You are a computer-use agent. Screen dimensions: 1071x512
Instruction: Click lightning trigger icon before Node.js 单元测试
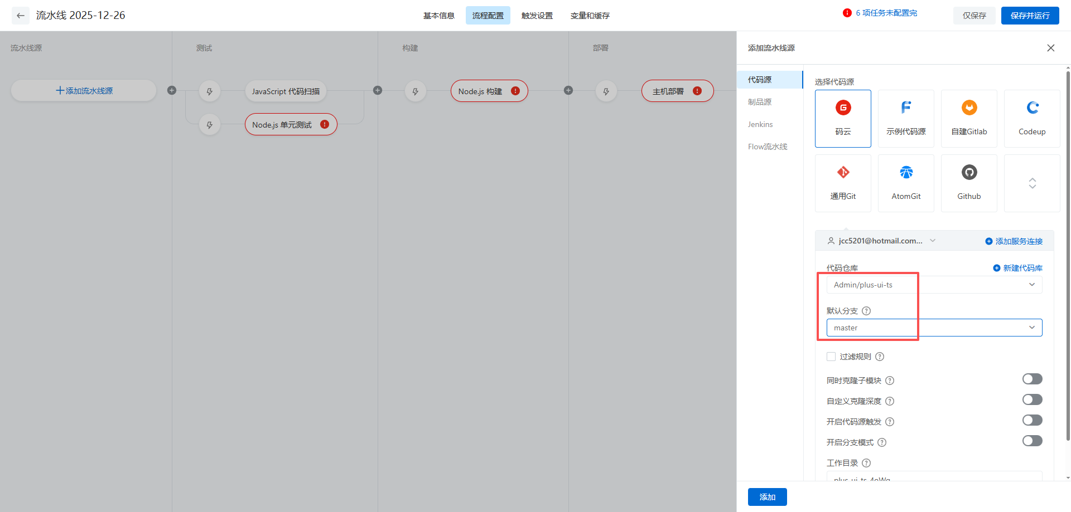210,125
